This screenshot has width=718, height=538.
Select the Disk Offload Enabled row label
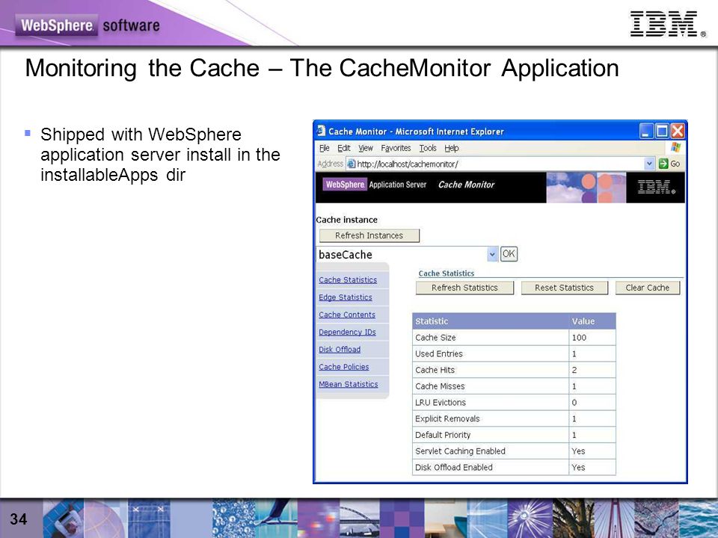coord(454,468)
